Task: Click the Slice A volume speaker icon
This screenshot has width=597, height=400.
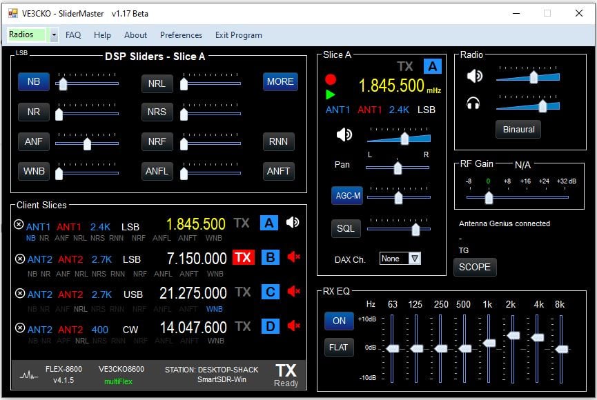Action: coord(344,134)
